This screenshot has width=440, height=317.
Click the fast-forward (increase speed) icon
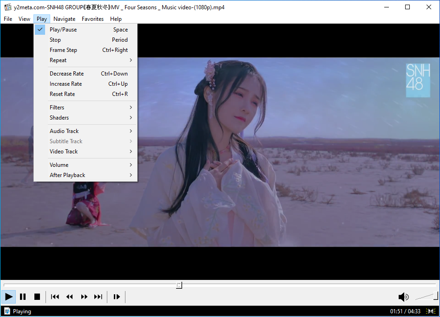(84, 297)
